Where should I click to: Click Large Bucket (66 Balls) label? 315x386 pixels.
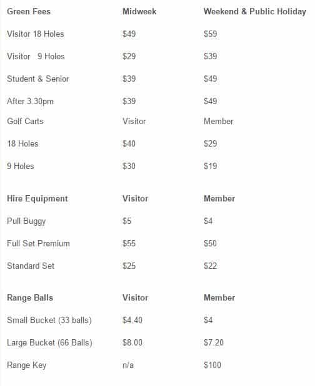(x=49, y=342)
